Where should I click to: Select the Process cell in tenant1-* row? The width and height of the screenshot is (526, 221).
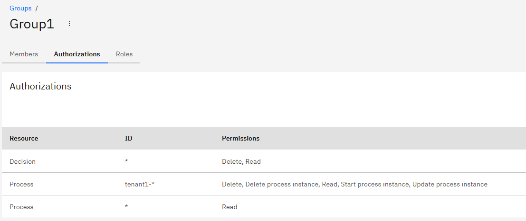click(x=21, y=184)
